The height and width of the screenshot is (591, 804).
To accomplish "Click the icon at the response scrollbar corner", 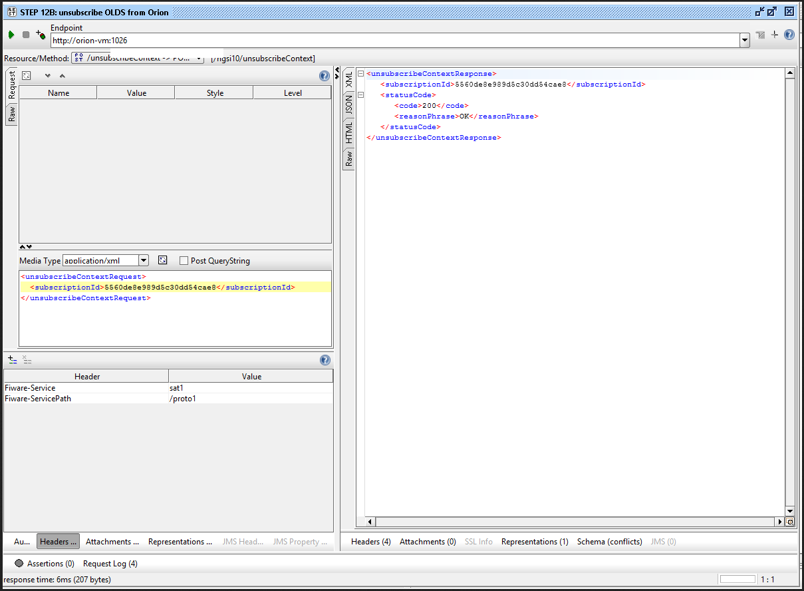I will tap(790, 522).
